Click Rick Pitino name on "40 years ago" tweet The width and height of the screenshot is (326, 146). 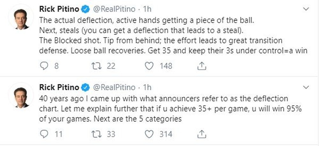[59, 87]
